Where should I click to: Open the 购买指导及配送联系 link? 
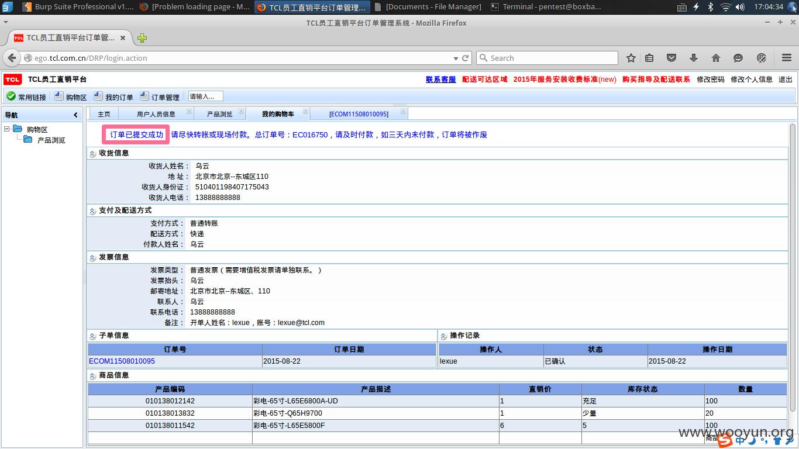pos(656,80)
